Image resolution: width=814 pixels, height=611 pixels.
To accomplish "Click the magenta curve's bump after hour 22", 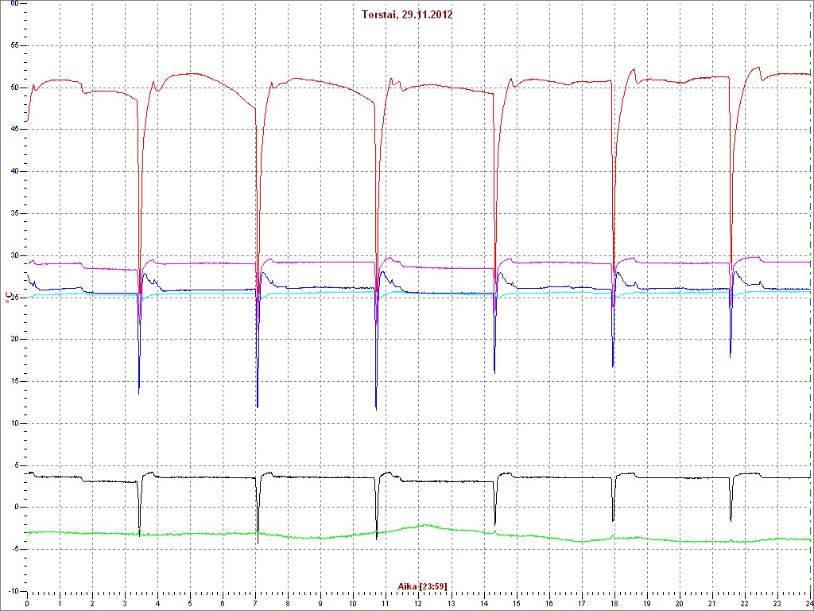I will coord(754,257).
